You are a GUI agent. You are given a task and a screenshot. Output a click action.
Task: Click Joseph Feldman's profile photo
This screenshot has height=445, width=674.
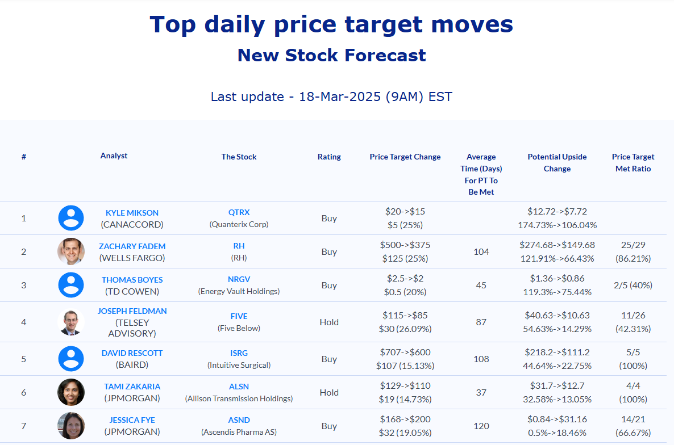(x=71, y=322)
